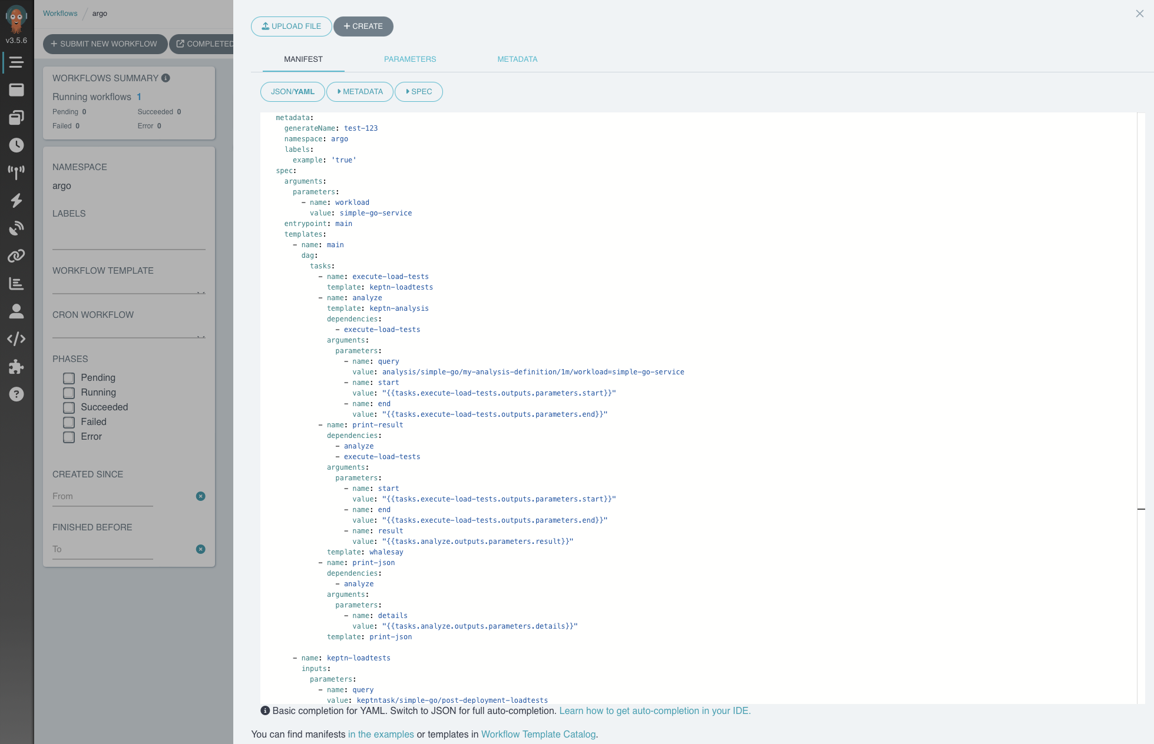View Event Flow using the antenna icon
Viewport: 1154px width, 744px height.
[16, 172]
